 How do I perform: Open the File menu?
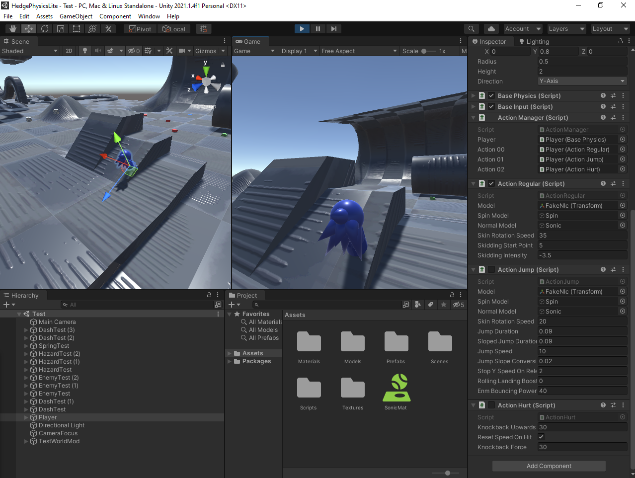pos(8,16)
